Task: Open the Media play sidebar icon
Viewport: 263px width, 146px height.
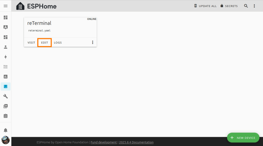Action: 6,106
